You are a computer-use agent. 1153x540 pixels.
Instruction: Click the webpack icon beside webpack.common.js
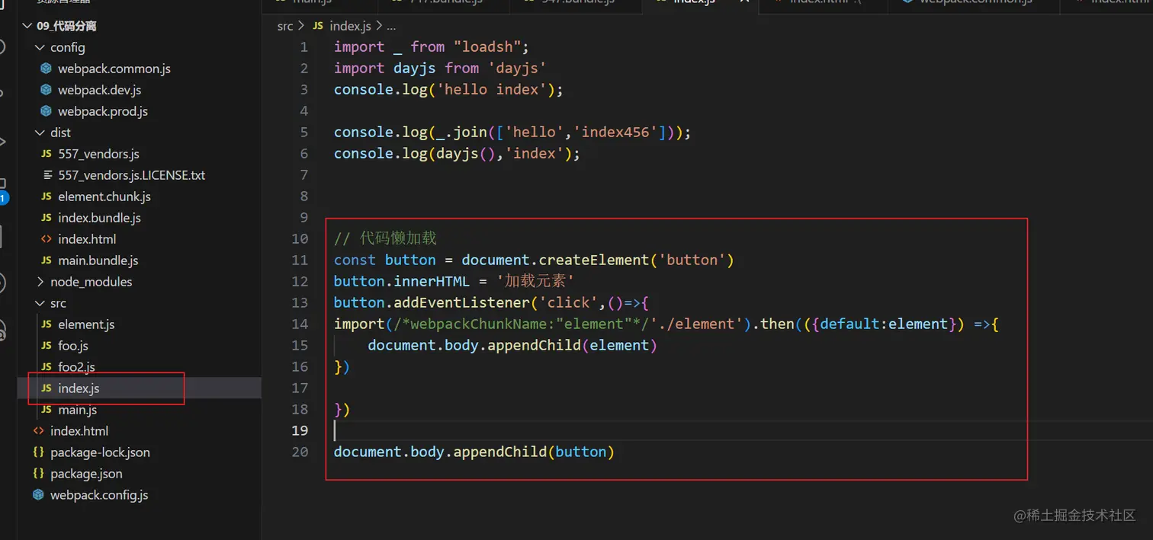(46, 69)
